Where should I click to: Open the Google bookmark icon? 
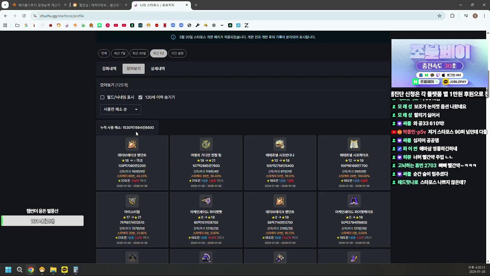coord(26,25)
